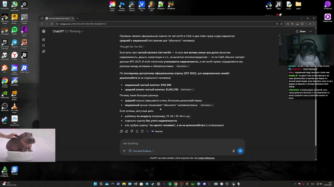Open browser zoom/search icon in address bar
Viewport: 334px width, 187px height.
277,24
